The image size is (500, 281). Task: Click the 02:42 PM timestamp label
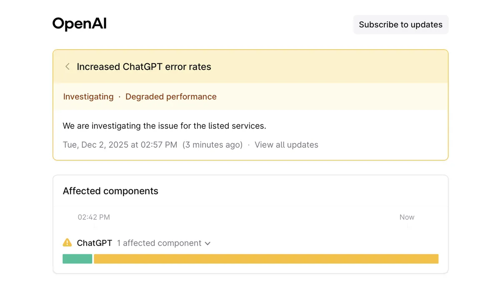94,217
